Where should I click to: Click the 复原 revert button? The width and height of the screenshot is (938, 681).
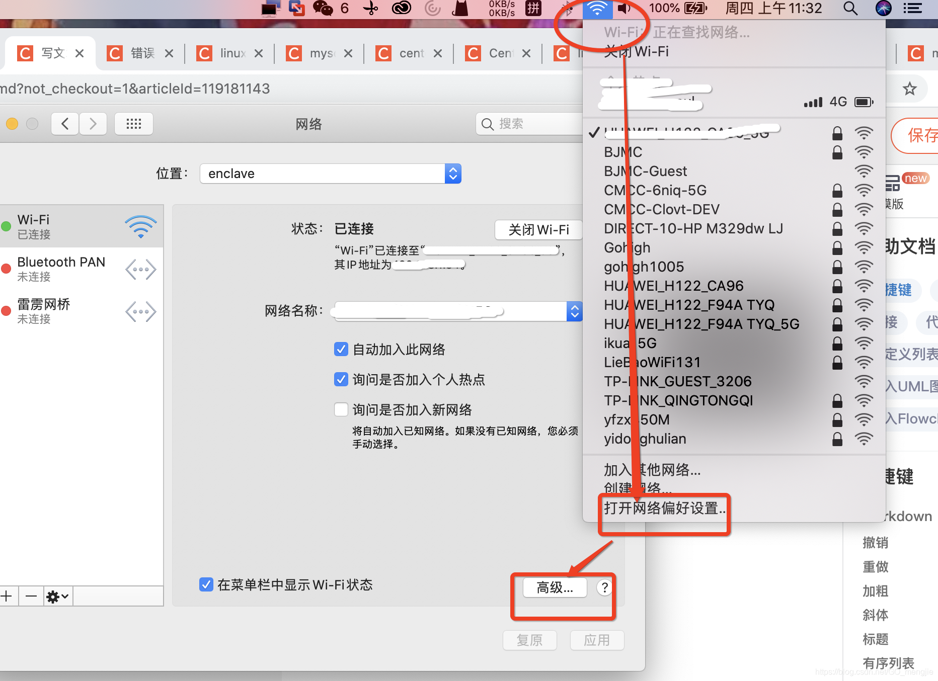tap(530, 640)
